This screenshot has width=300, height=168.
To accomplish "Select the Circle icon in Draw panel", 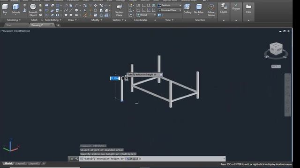I will pyautogui.click(x=76, y=10).
